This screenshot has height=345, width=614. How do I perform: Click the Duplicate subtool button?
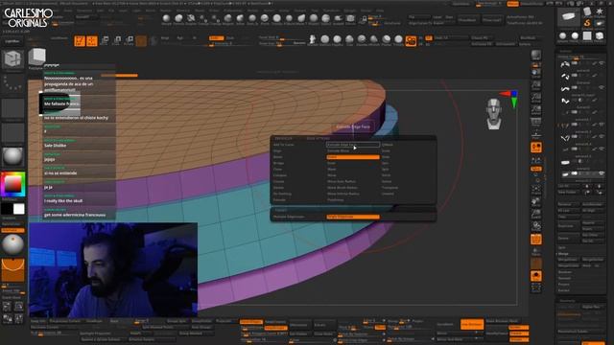coord(568,226)
